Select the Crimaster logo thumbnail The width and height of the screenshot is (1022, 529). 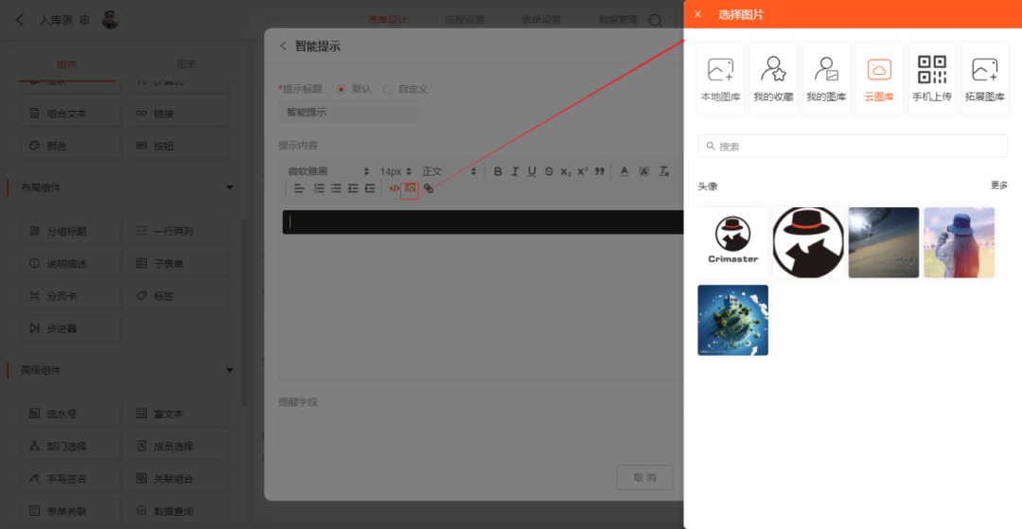pos(733,242)
